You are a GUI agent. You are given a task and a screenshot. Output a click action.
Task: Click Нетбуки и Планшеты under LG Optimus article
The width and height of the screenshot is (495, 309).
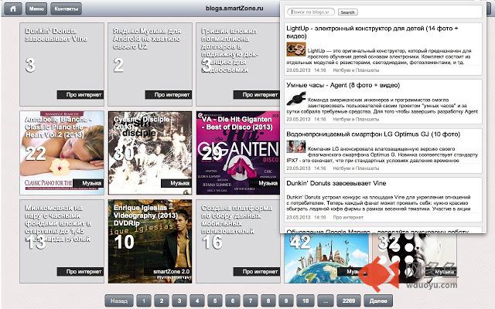tap(356, 168)
